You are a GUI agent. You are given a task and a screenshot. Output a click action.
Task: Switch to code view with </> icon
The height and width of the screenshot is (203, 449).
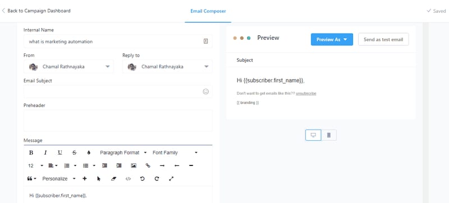(128, 179)
